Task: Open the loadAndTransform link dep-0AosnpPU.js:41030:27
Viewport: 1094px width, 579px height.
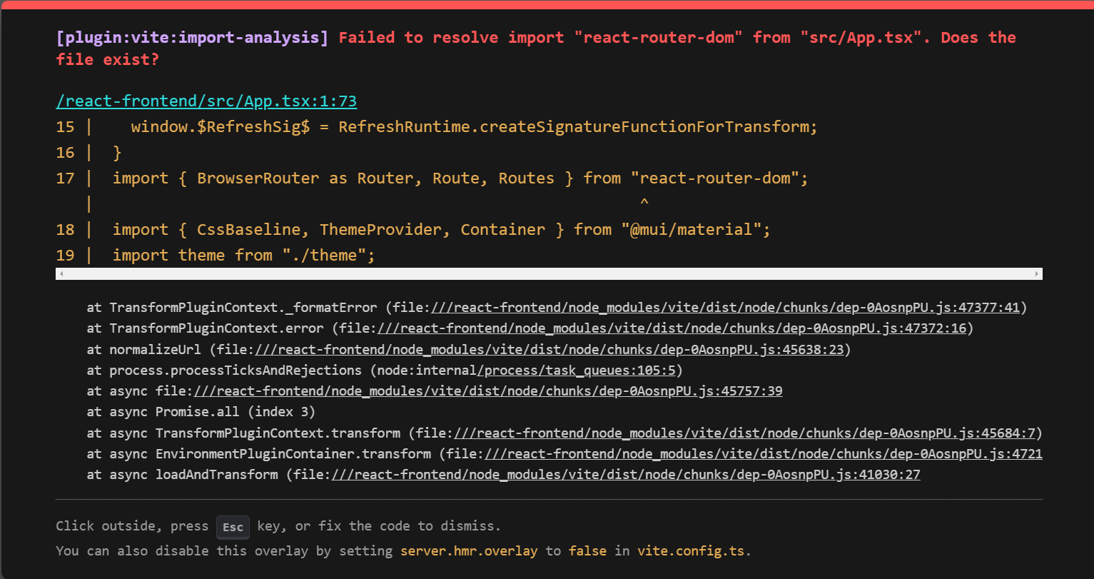Action: [x=624, y=475]
